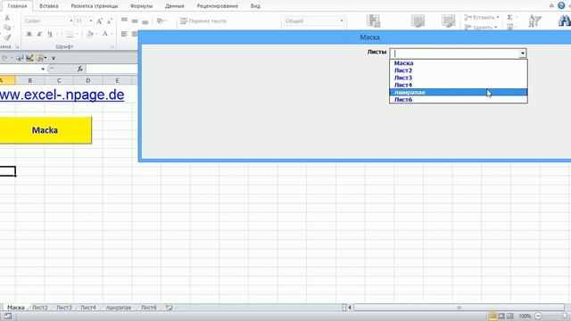Open Format as Table icon
Image resolution: width=571 pixels, height=321 pixels.
pos(418,21)
